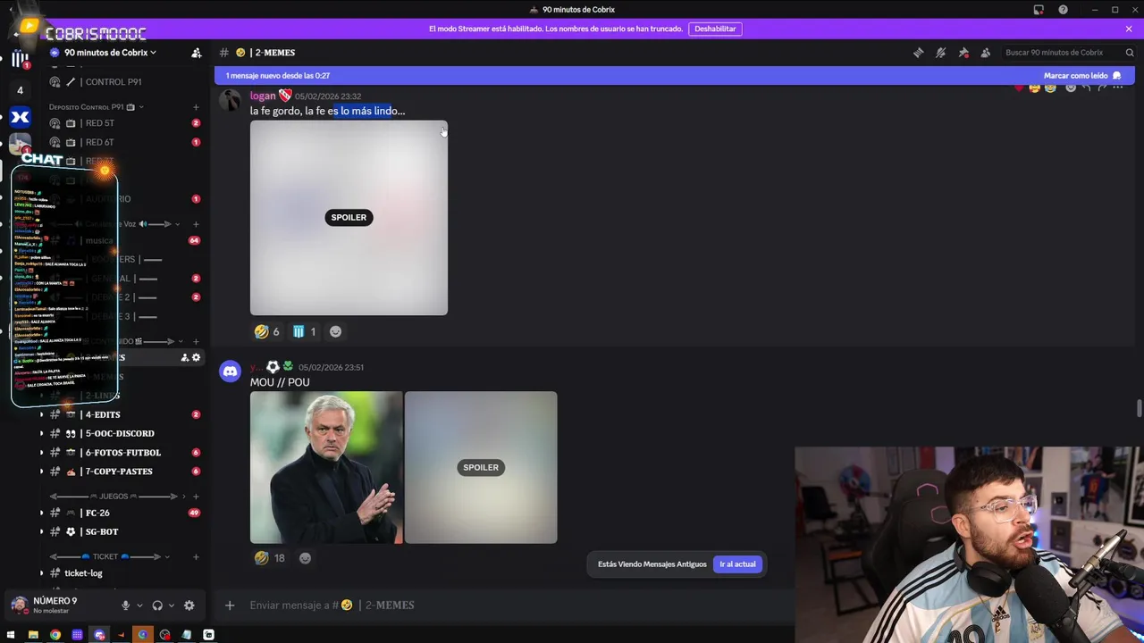Dismiss the purple Streamer mode banner
The image size is (1144, 643).
1129,29
